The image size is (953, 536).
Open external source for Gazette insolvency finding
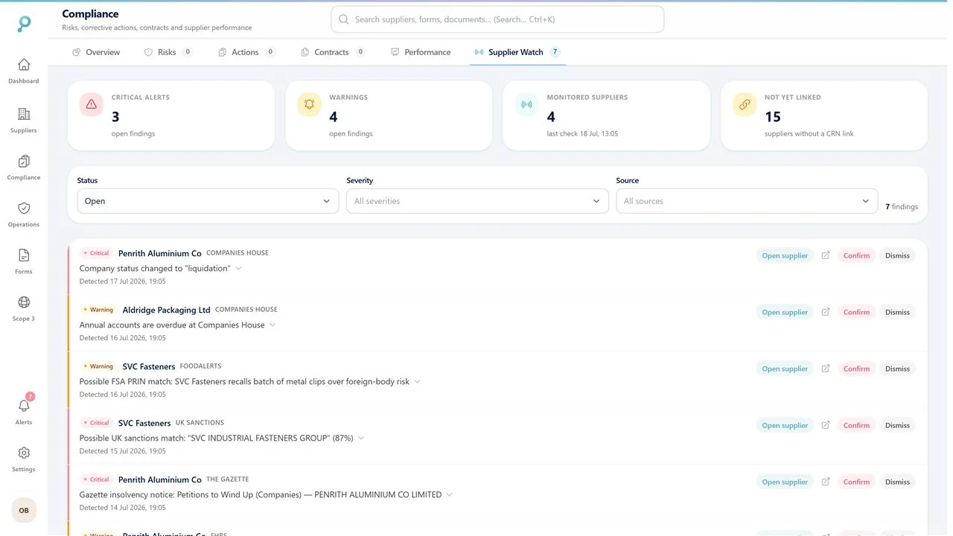(826, 482)
